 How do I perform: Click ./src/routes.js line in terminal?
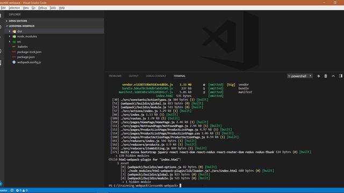tap(146, 118)
